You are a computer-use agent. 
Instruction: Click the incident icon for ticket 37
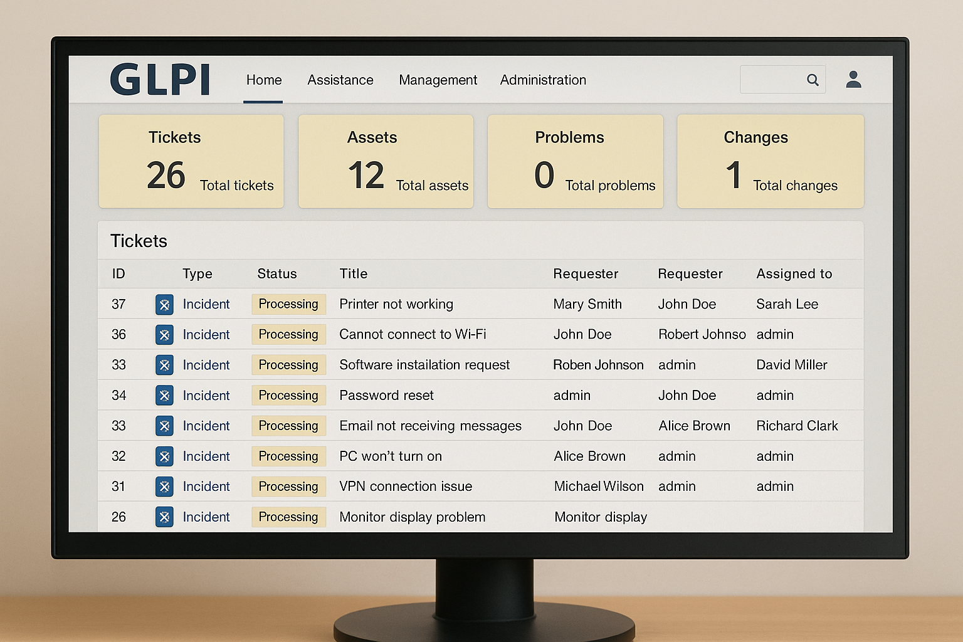tap(164, 305)
